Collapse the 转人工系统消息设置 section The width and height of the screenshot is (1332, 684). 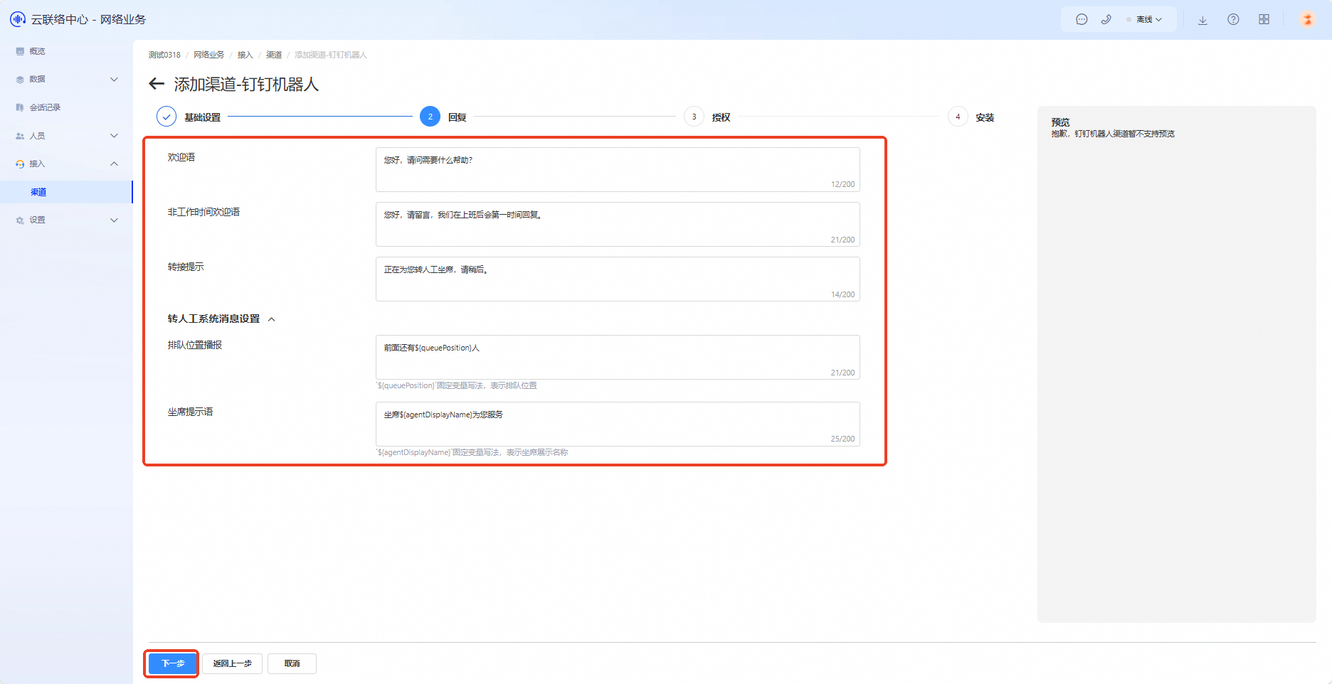[271, 319]
